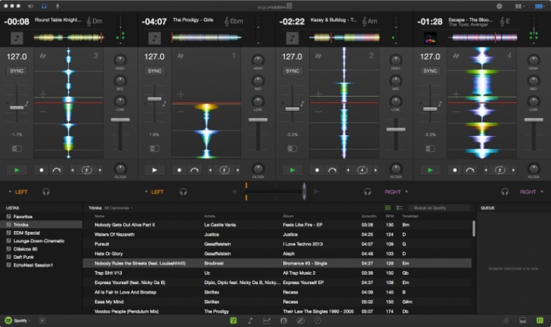The height and width of the screenshot is (327, 551).
Task: Open the LEFT crossfader assign dropdown for deck 1
Action: pyautogui.click(x=154, y=192)
